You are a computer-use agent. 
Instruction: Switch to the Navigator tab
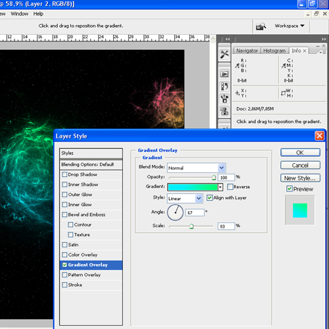click(x=247, y=51)
